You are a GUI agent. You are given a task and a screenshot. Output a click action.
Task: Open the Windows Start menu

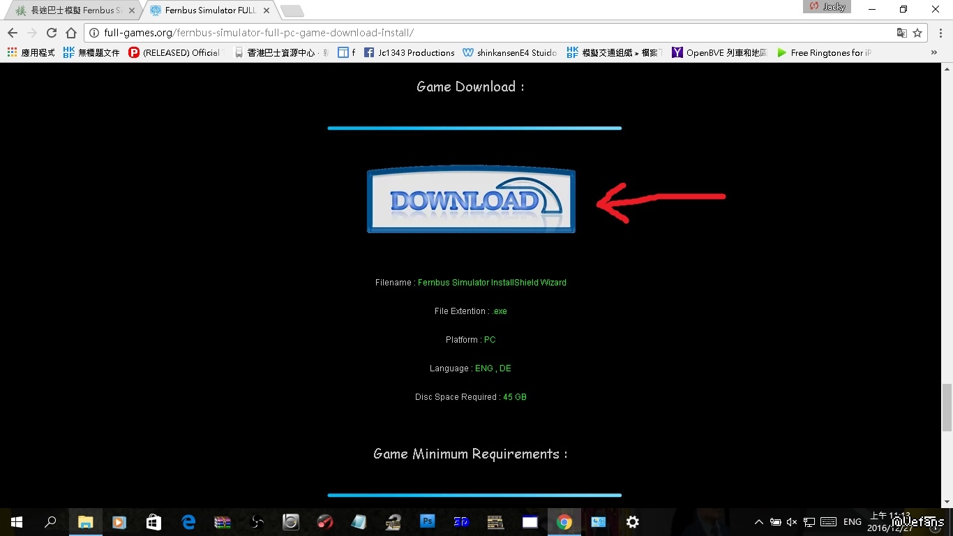17,521
